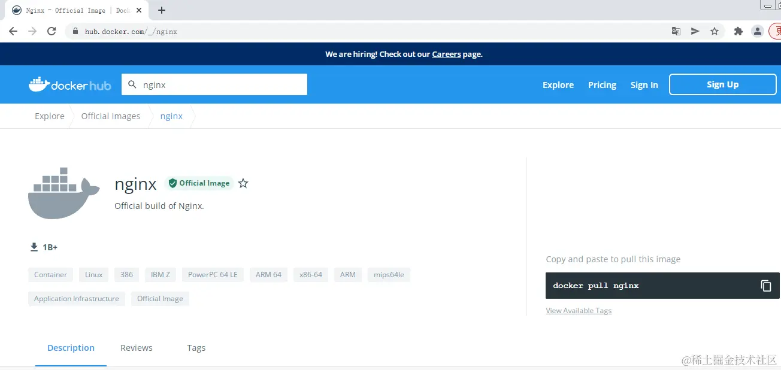Switch to the Tags tab
The height and width of the screenshot is (370, 781).
point(196,348)
